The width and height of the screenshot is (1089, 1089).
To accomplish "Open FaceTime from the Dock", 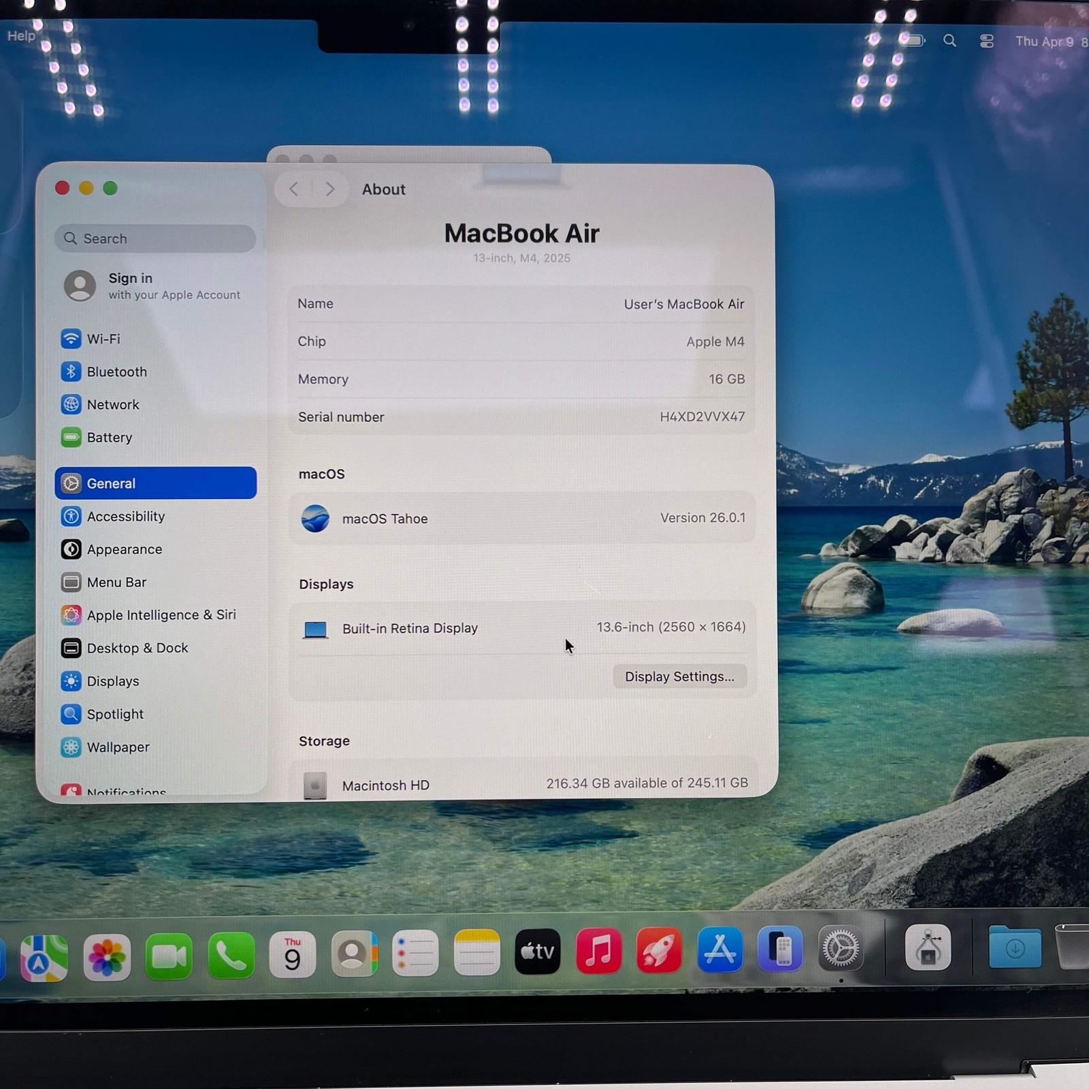I will [169, 956].
